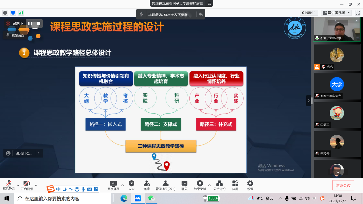Open meeting 设置 settings

[x=250, y=185]
